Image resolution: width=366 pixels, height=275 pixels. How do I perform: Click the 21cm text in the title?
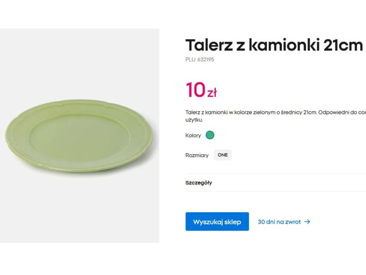343,45
